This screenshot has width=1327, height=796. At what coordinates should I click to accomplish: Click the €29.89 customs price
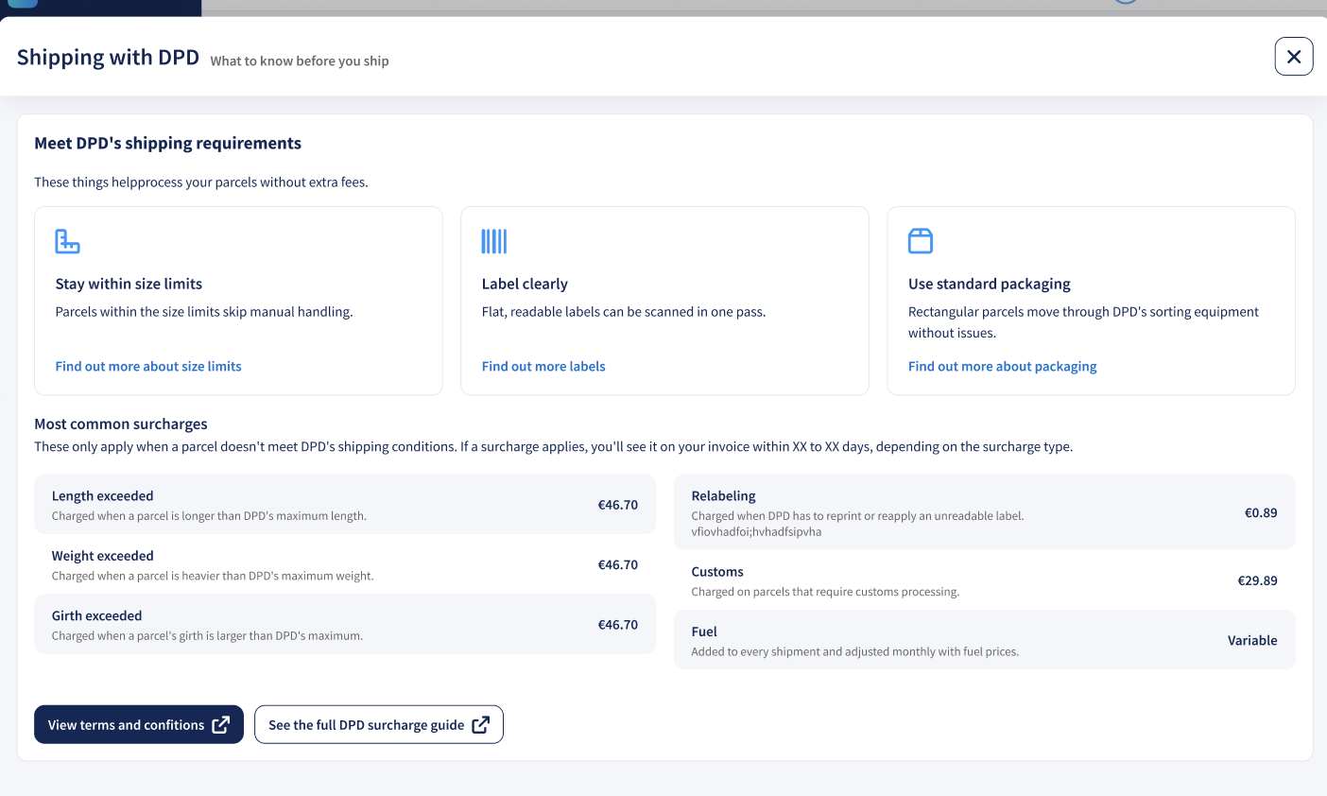tap(1257, 580)
